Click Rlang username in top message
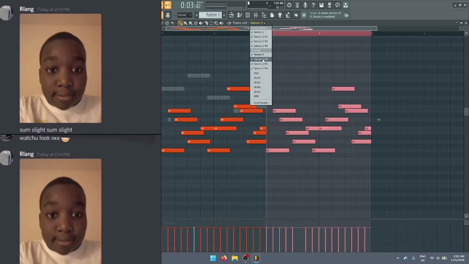The image size is (469, 264). click(x=27, y=9)
